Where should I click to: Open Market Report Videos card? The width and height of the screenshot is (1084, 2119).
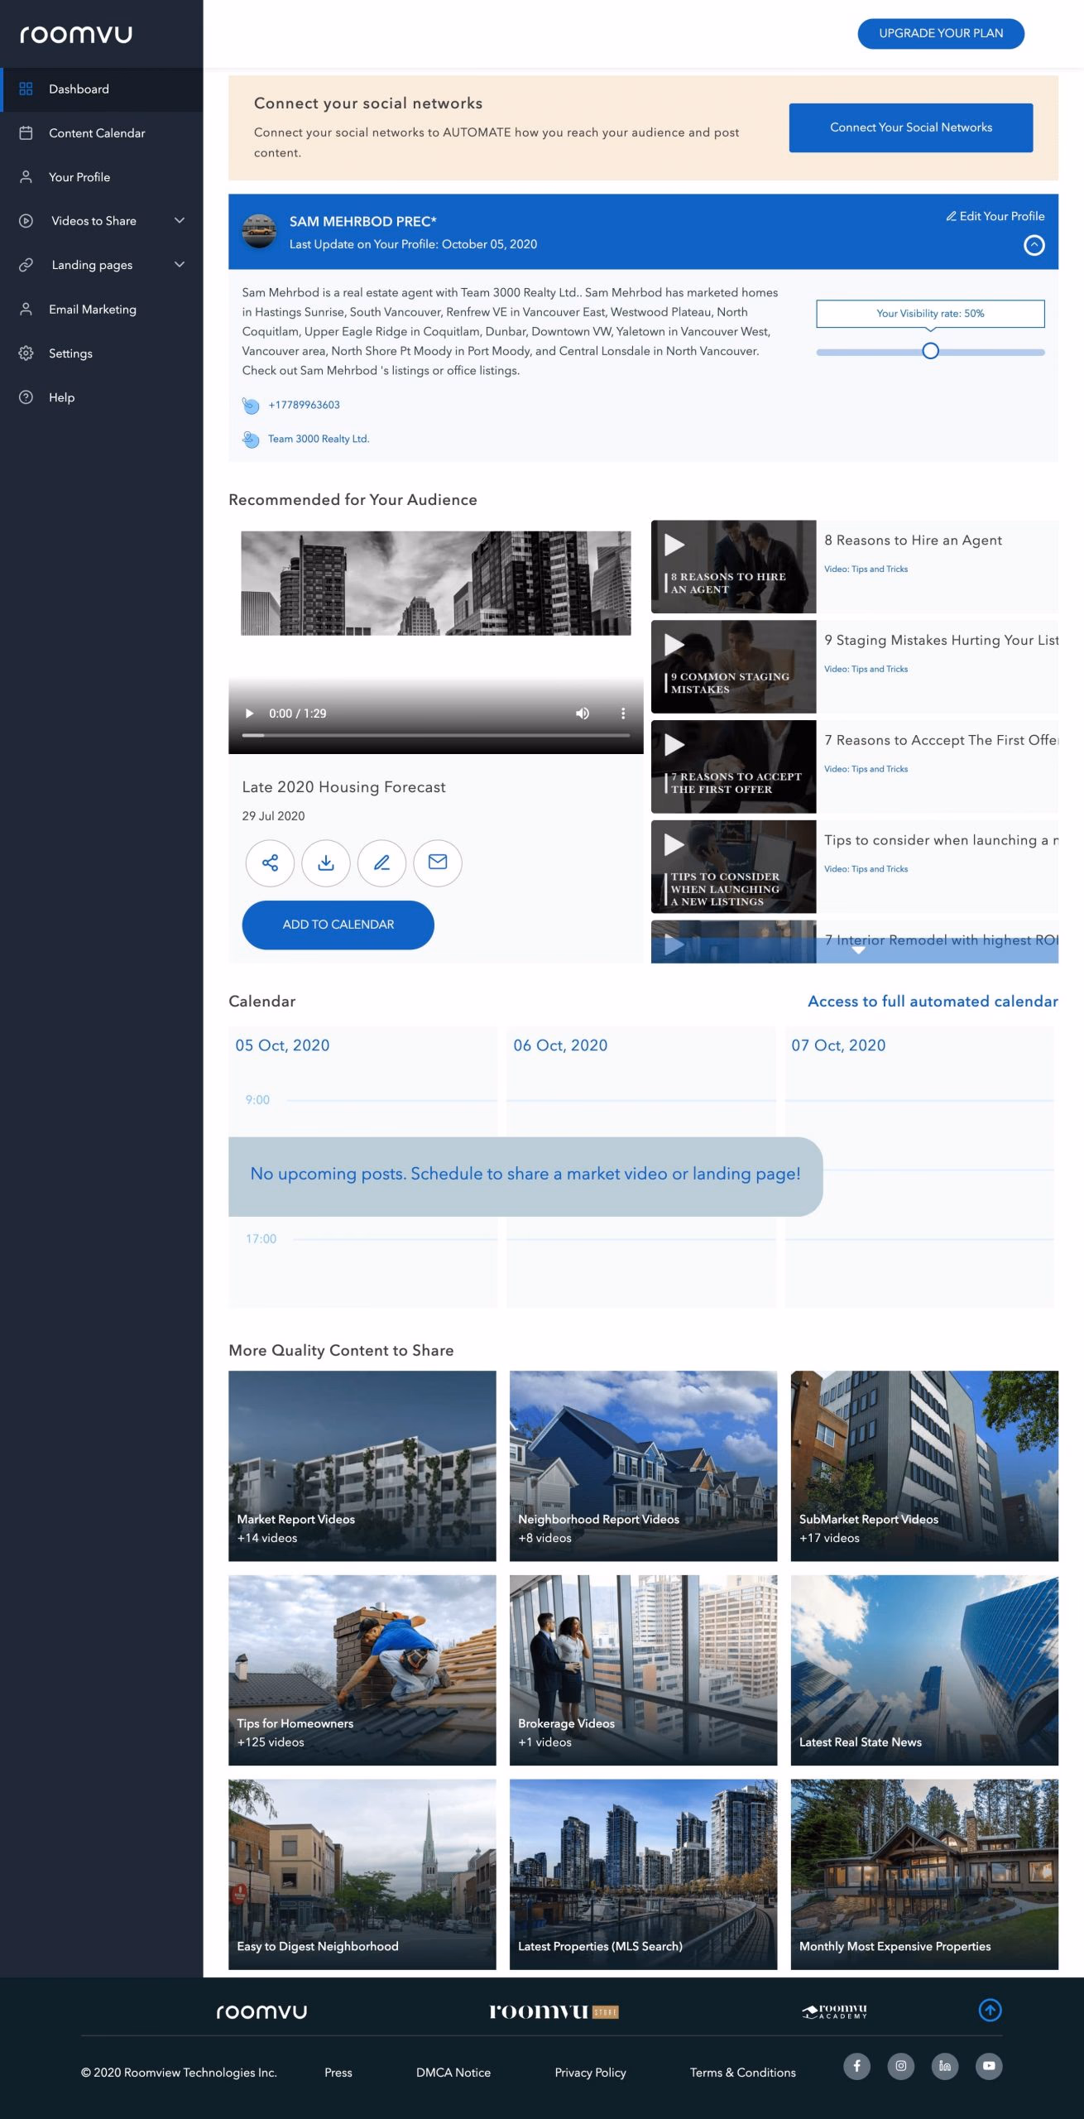[x=362, y=1466]
